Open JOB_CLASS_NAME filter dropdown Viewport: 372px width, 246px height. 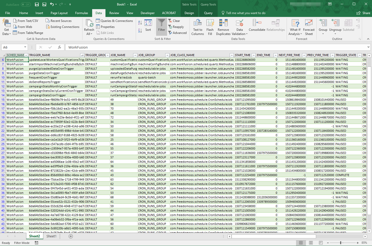point(232,55)
